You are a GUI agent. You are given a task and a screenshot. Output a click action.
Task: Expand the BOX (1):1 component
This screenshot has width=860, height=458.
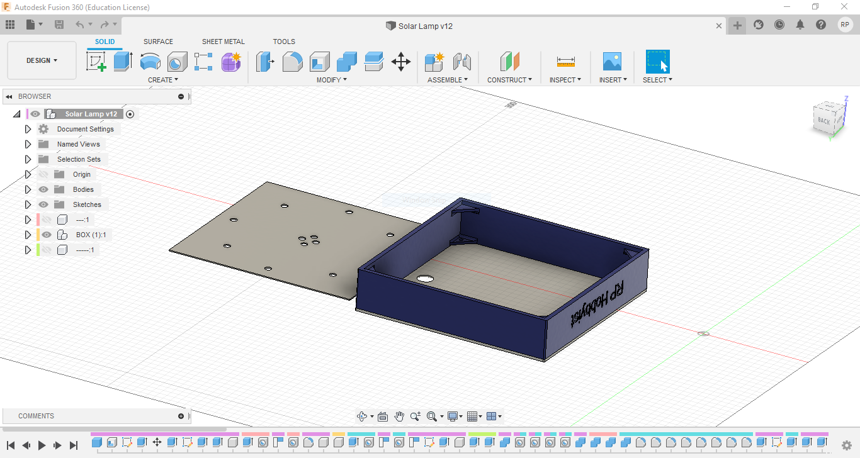click(x=28, y=235)
